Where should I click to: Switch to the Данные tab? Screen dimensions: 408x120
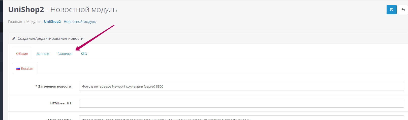point(43,54)
